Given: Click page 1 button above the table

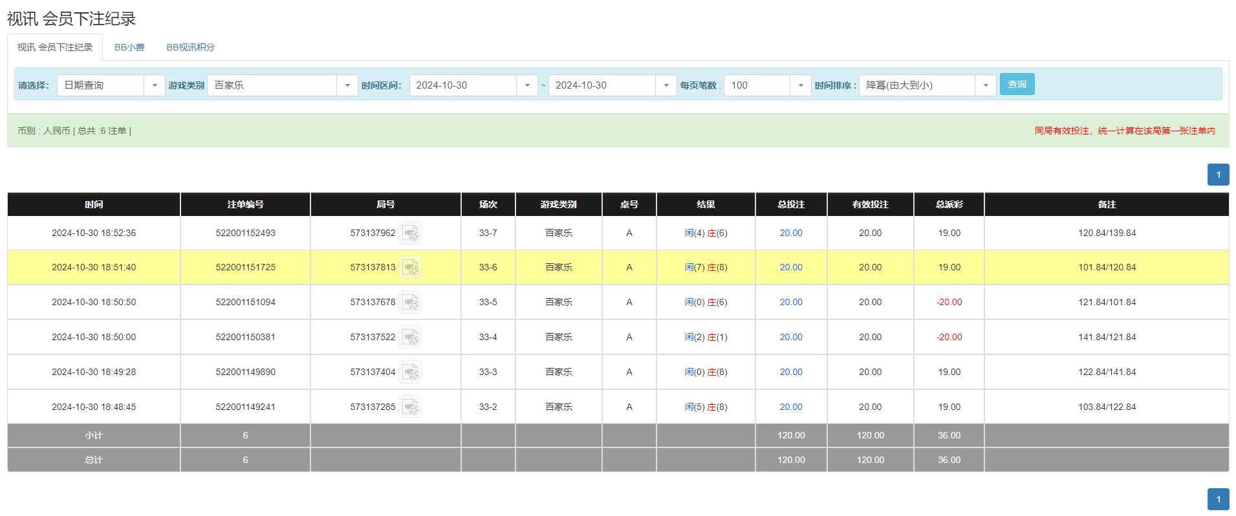Looking at the screenshot, I should pos(1218,175).
